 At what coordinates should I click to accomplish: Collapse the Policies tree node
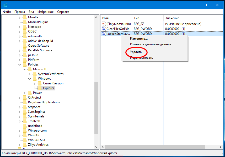point(20,64)
